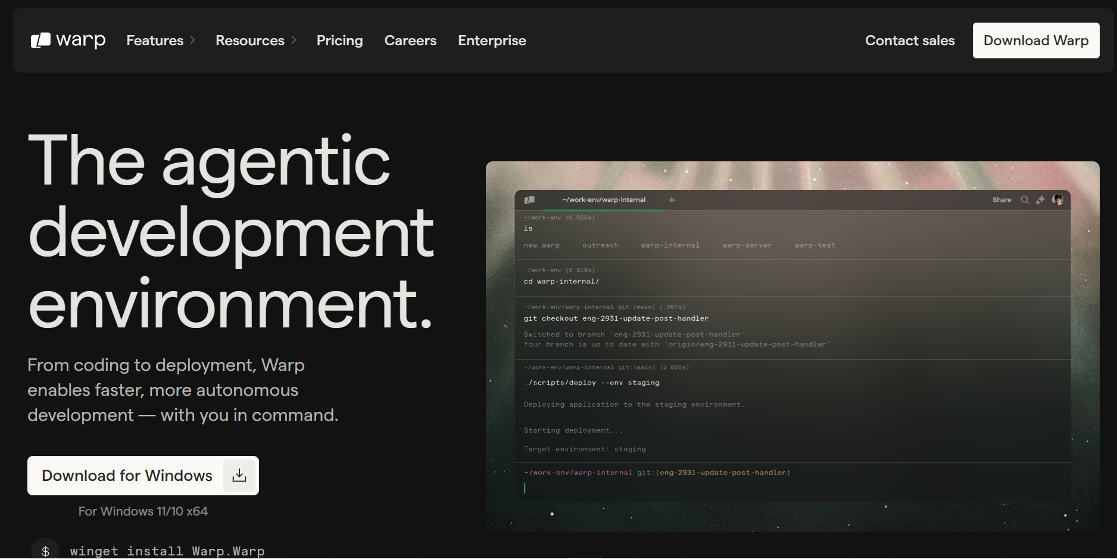The width and height of the screenshot is (1117, 559).
Task: Open the Careers page
Action: [x=410, y=40]
